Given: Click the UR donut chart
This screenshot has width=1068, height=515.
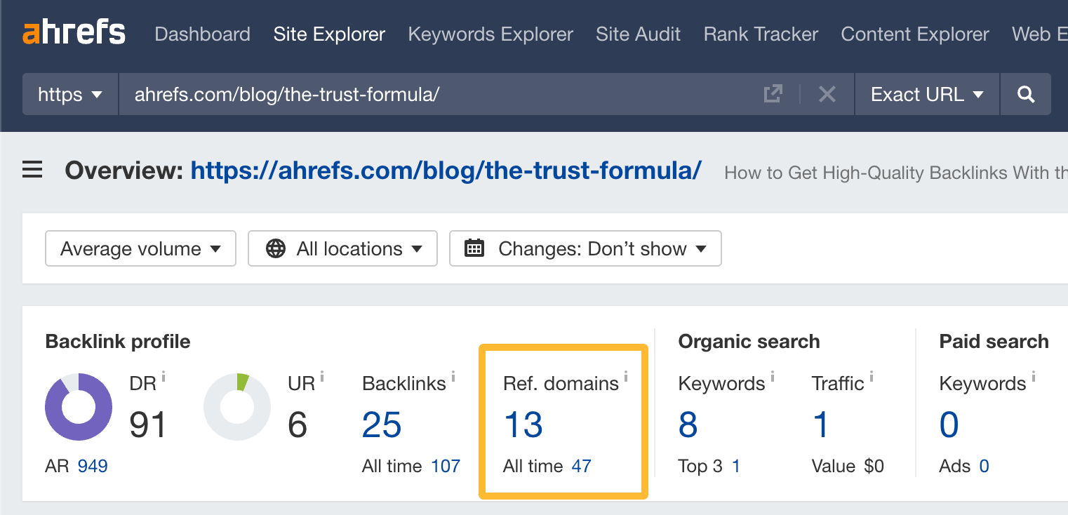Looking at the screenshot, I should [237, 407].
